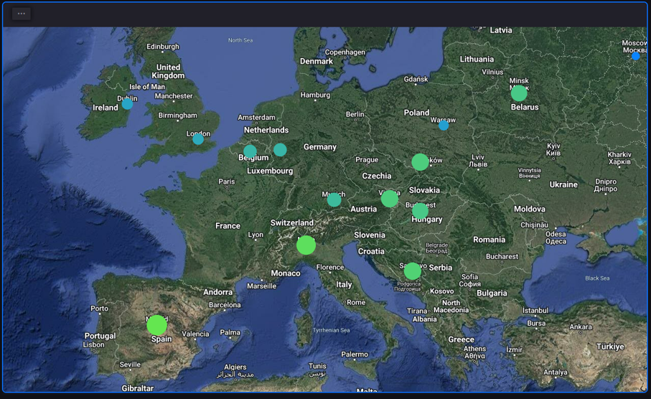Image resolution: width=651 pixels, height=399 pixels.
Task: Select the green marker in northern Italy
Action: 306,245
